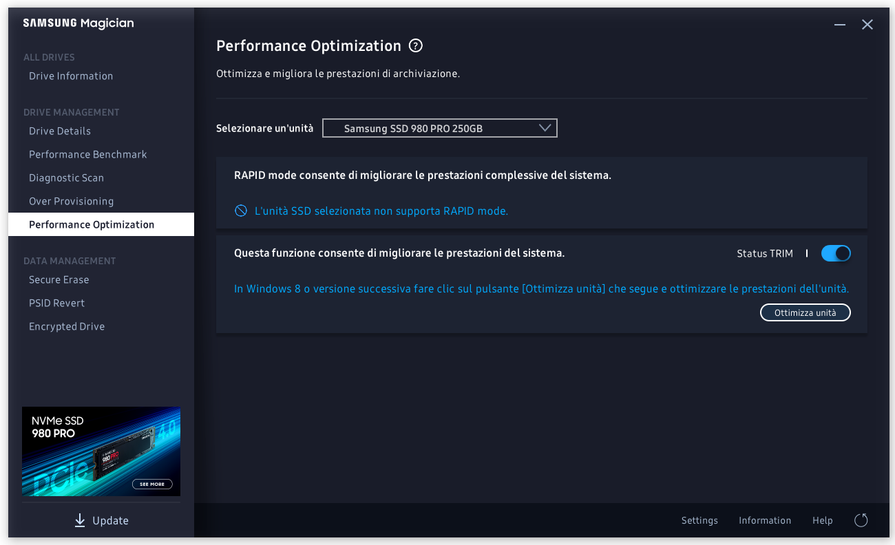Screen dimensions: 895x545
Task: Click the Windows 8 optimization instruction text
Action: (x=541, y=289)
